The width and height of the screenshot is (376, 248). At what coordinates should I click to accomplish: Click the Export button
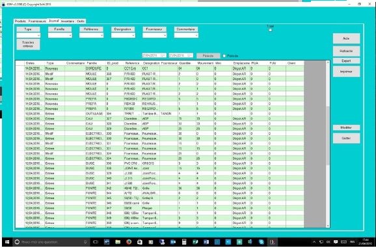pos(346,61)
